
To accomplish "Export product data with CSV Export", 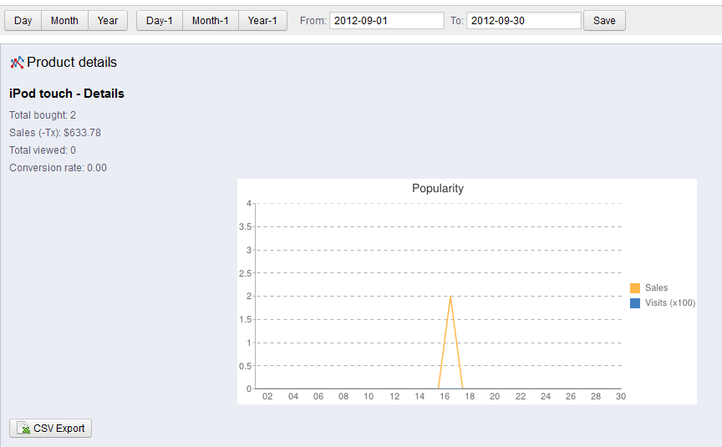I will coord(51,428).
